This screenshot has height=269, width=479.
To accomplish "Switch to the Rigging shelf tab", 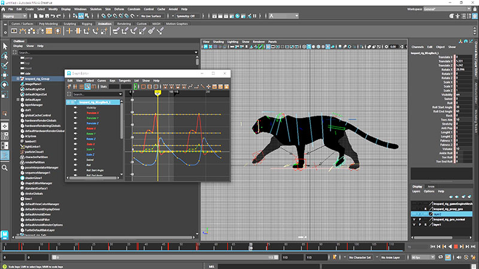I will click(87, 24).
